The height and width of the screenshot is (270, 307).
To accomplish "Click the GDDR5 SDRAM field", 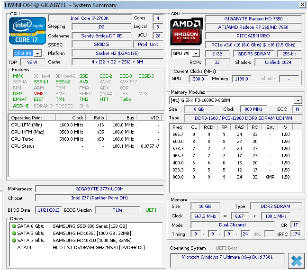I will point(254,54).
